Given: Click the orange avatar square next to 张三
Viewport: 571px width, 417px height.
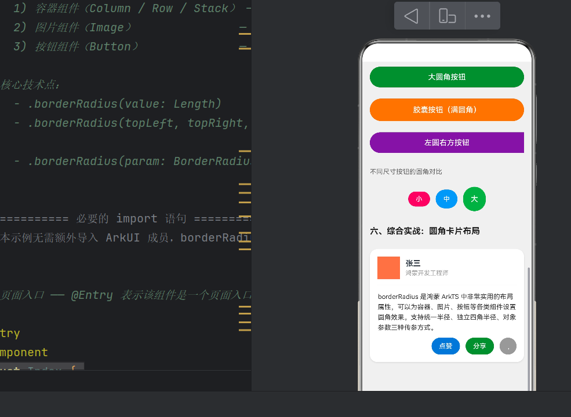Looking at the screenshot, I should [x=388, y=268].
